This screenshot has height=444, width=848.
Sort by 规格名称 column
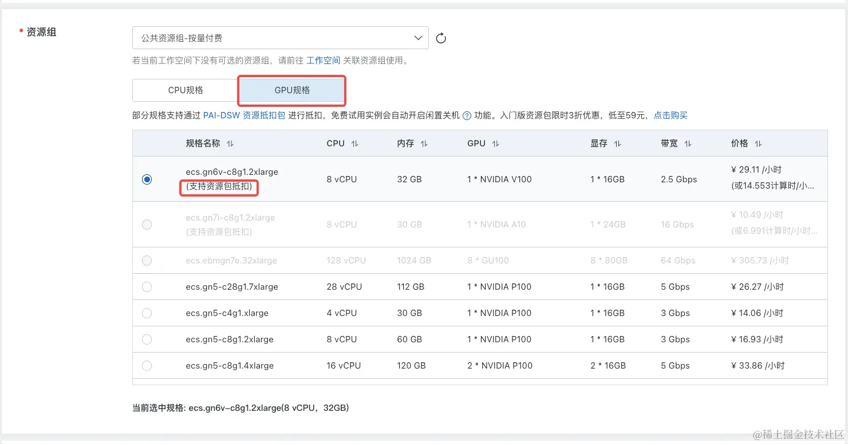click(230, 144)
